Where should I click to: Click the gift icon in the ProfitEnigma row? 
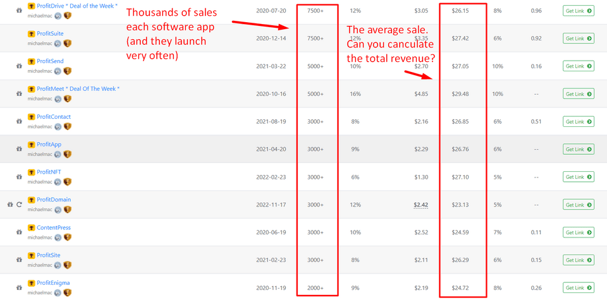tap(19, 287)
